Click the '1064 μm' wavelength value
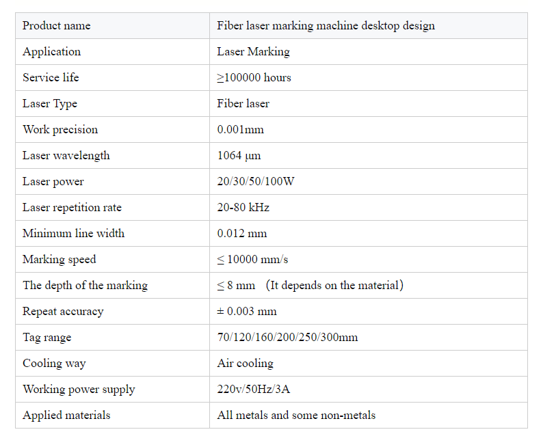The image size is (541, 434). pos(239,156)
